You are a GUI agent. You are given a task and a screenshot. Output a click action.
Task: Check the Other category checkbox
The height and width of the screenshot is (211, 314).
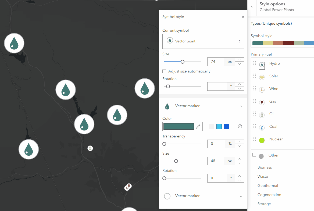(x=254, y=155)
